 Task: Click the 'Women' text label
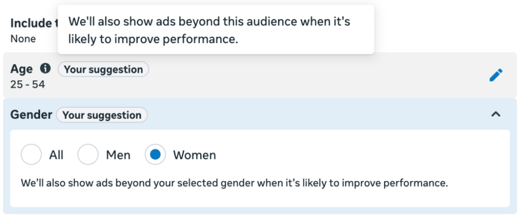[195, 155]
